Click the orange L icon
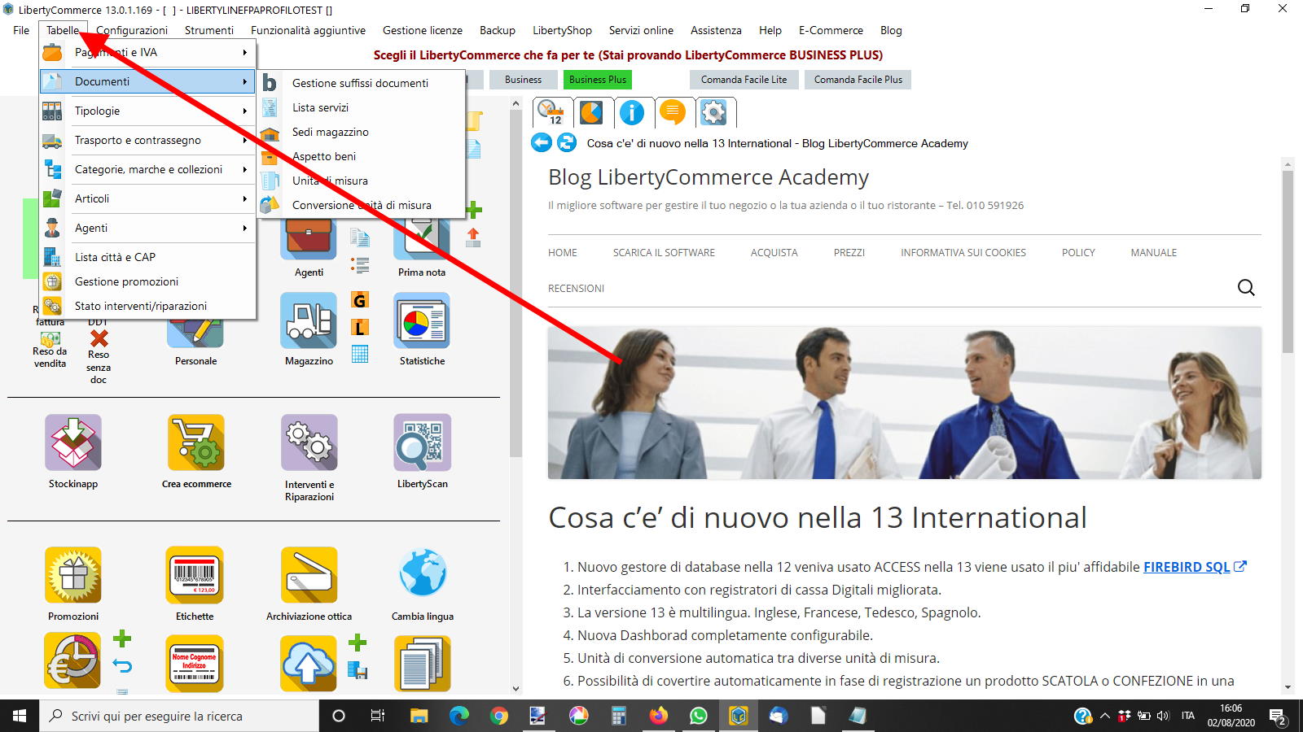 click(360, 328)
